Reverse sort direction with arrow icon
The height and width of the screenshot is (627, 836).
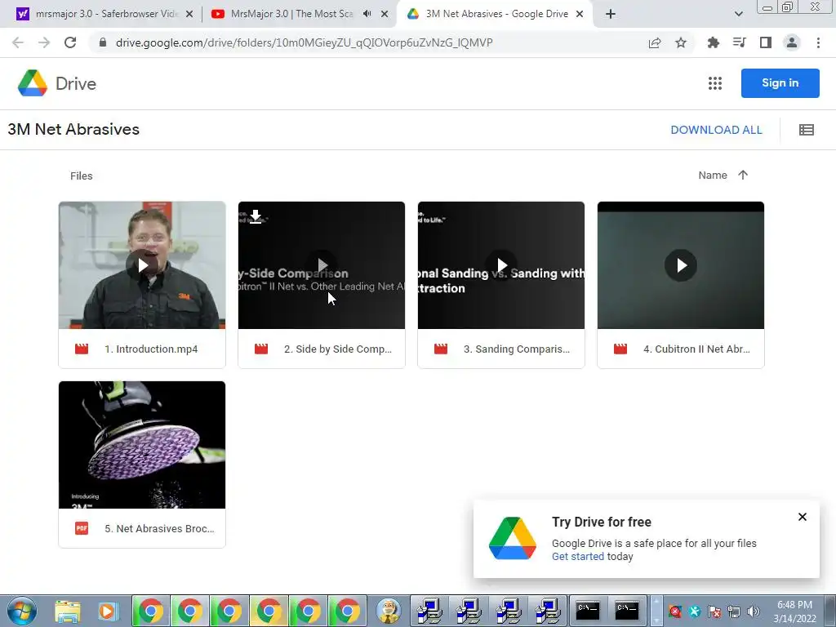(743, 175)
